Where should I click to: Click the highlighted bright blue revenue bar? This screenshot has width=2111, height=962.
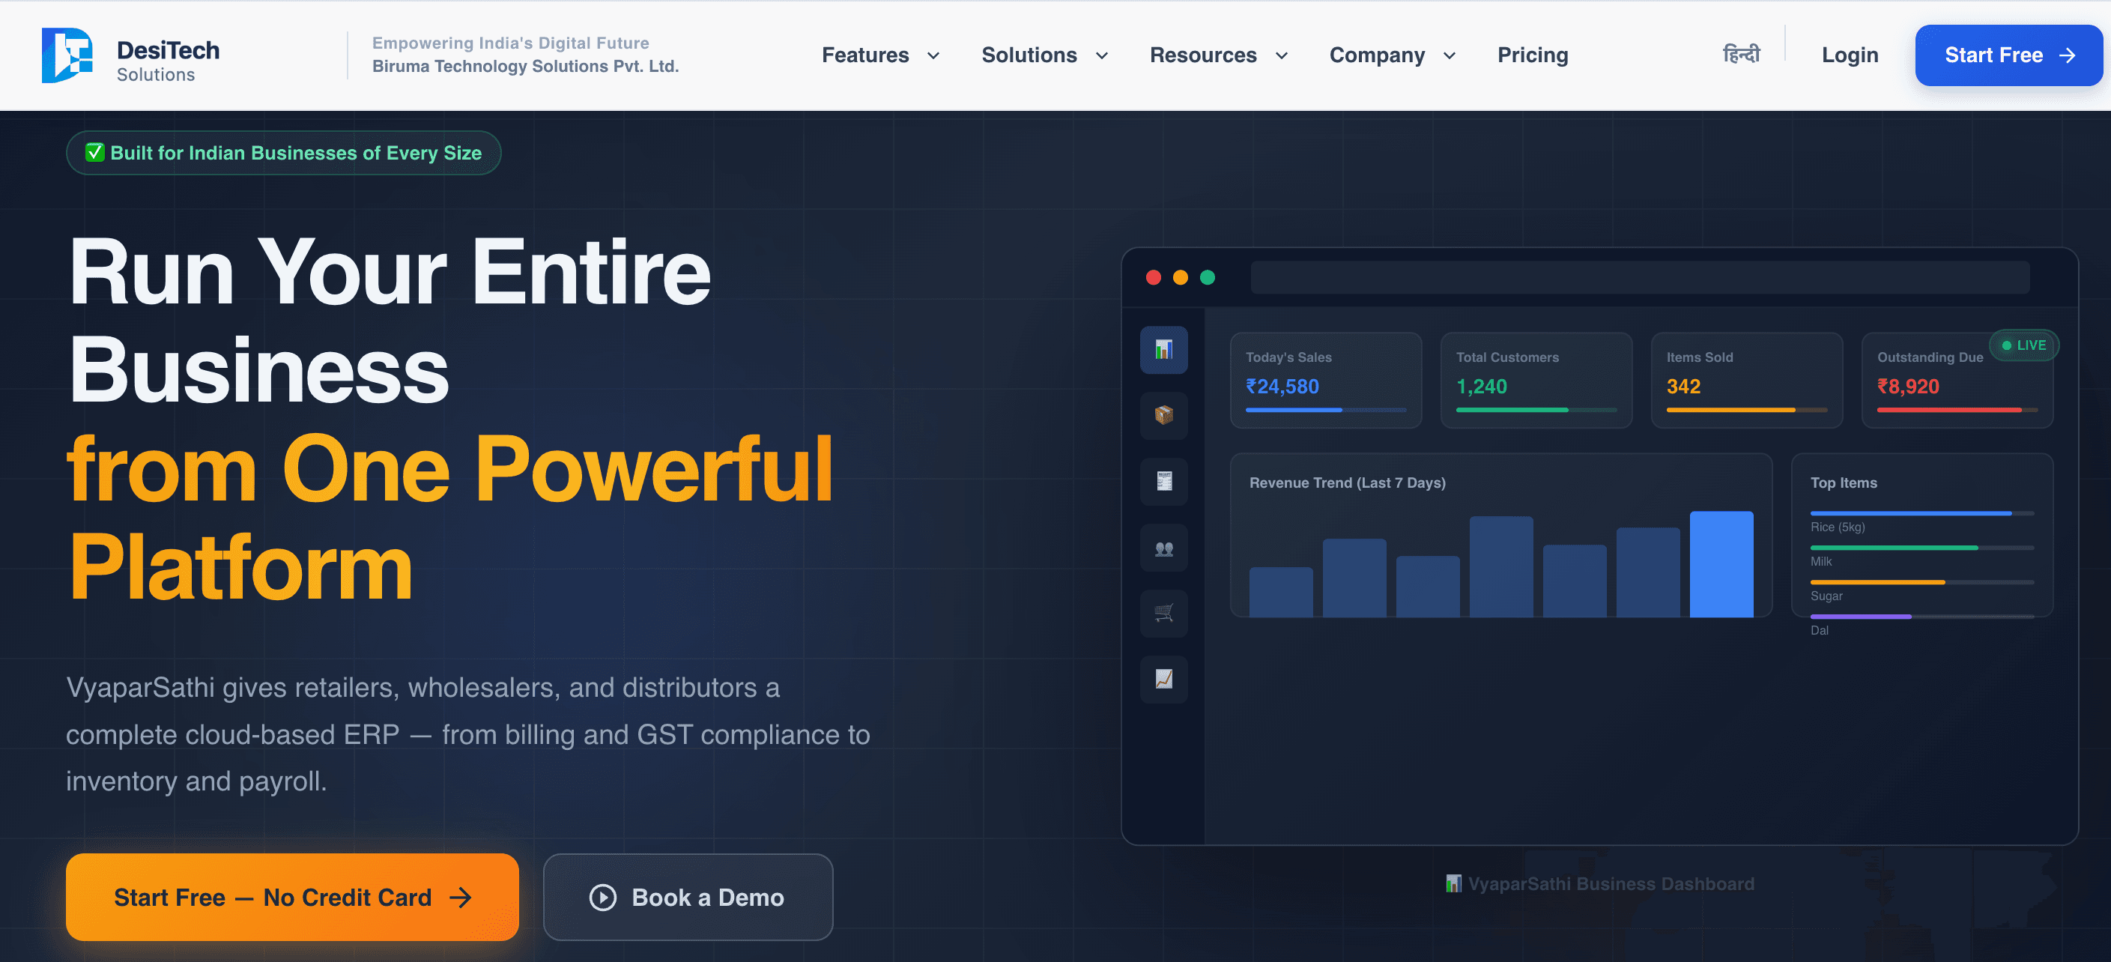tap(1721, 563)
